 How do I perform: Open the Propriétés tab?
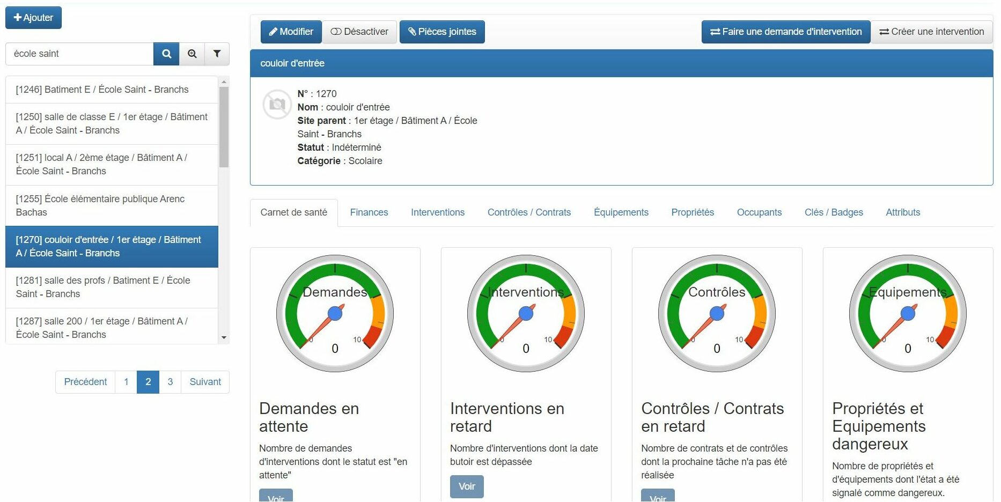[693, 212]
